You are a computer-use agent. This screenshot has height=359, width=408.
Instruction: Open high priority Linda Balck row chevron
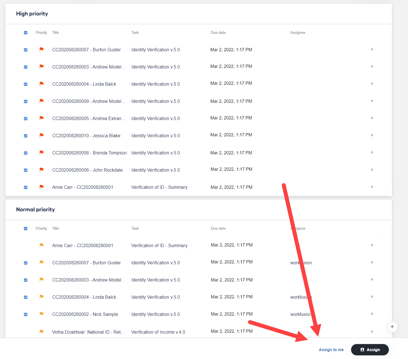point(372,84)
